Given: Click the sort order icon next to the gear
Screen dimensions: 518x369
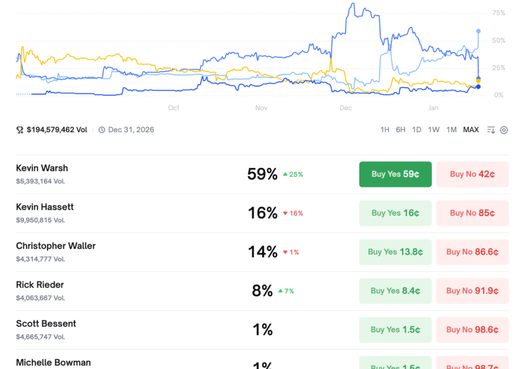Looking at the screenshot, I should [490, 130].
